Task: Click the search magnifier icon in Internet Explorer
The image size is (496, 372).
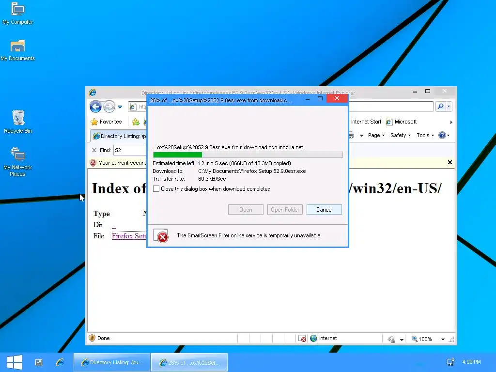Action: (440, 107)
